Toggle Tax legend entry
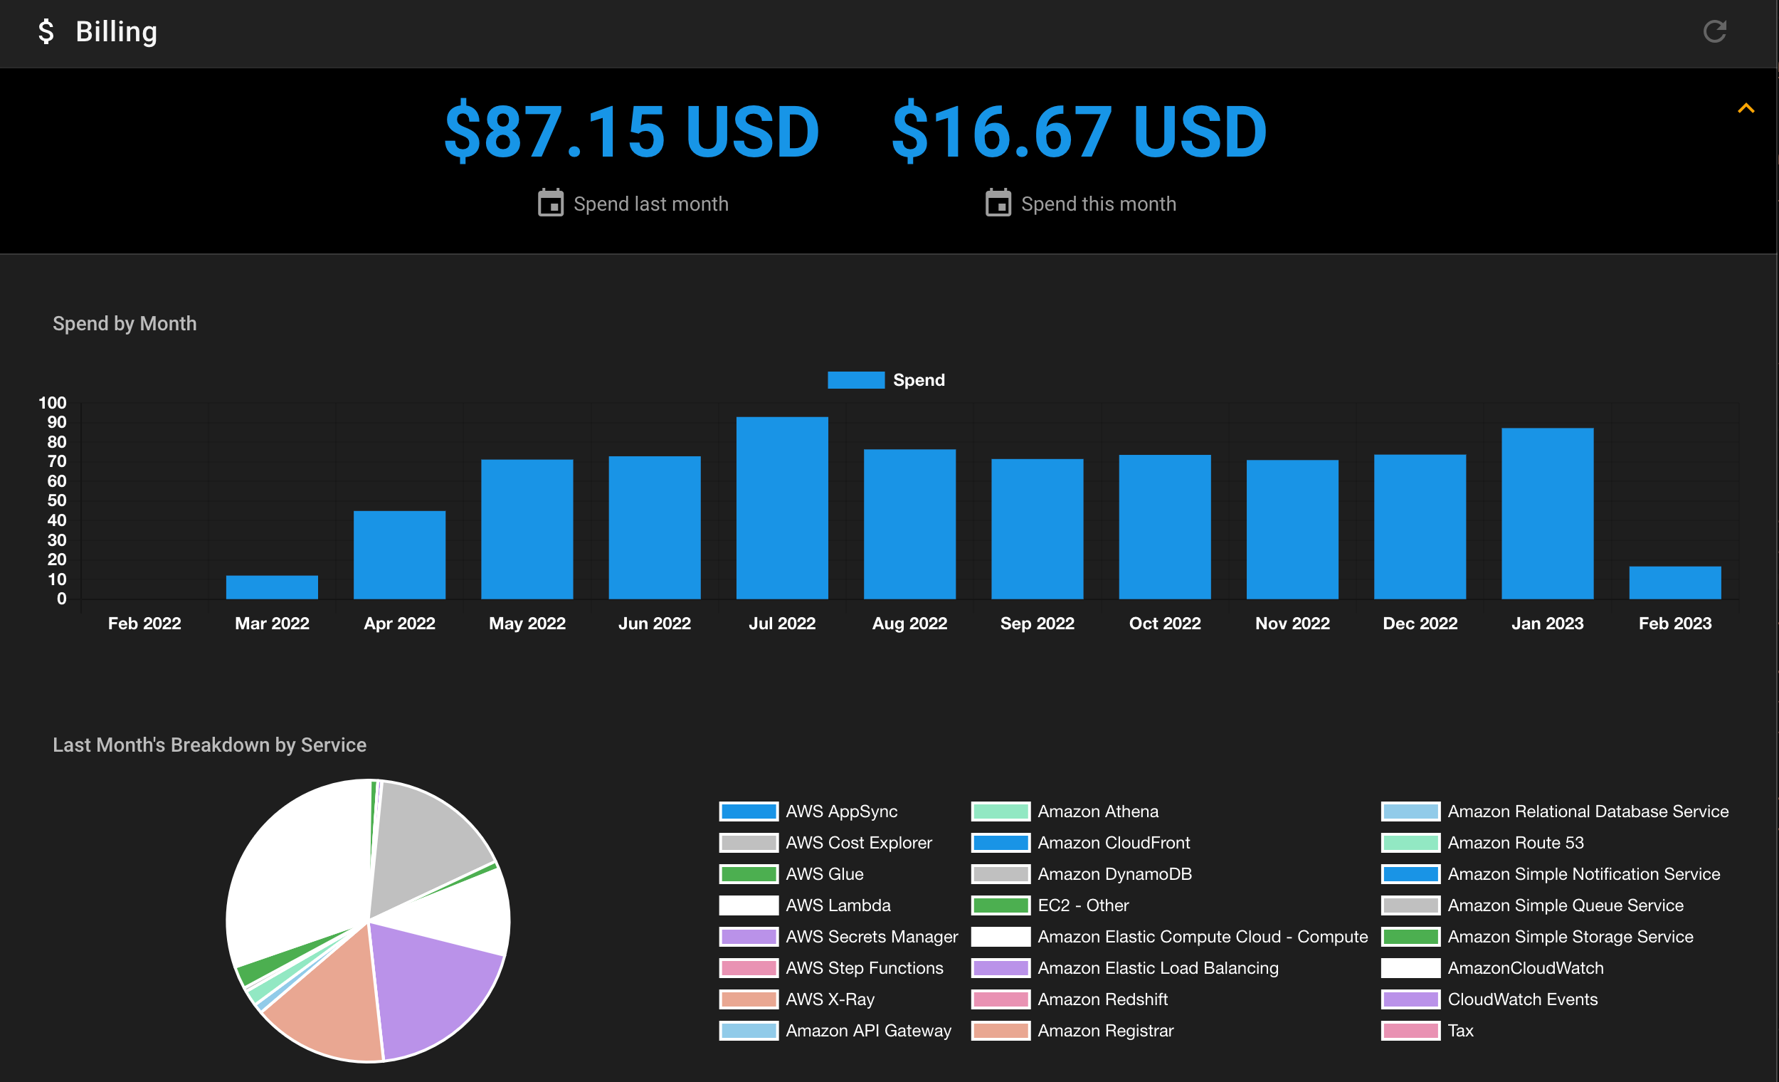This screenshot has width=1779, height=1082. click(1427, 1031)
